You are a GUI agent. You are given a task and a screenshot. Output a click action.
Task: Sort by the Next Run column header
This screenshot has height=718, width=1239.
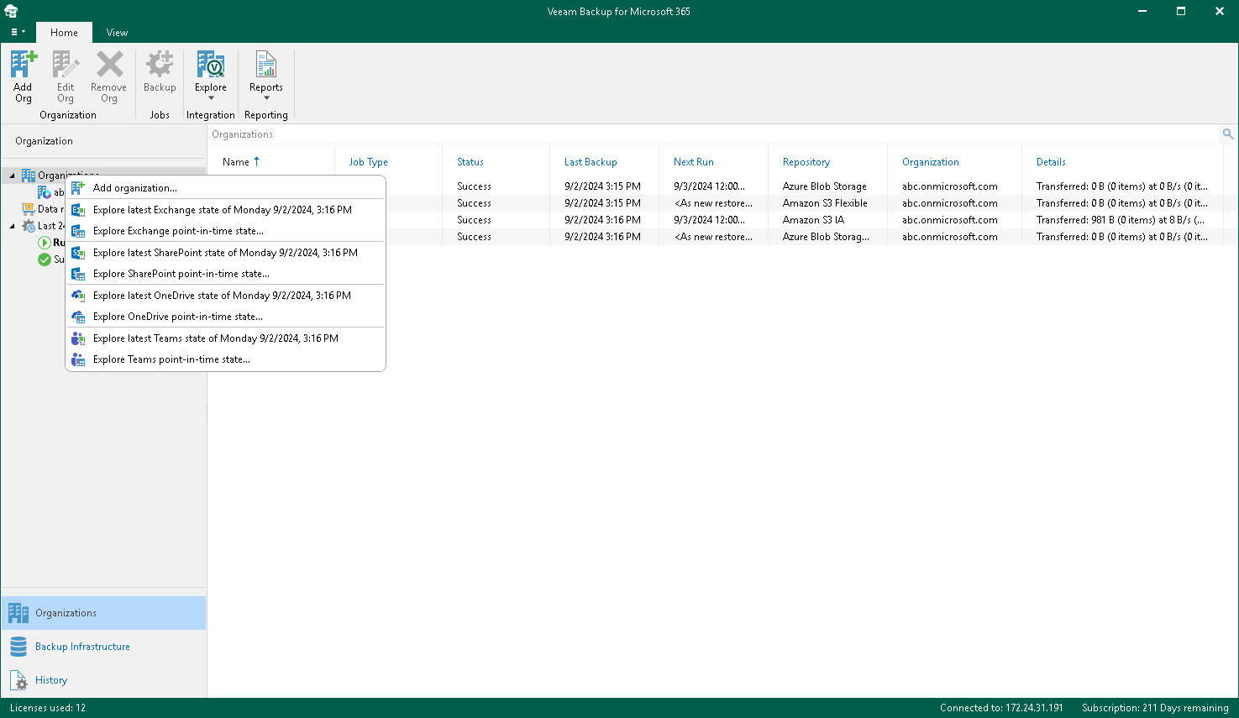coord(694,162)
